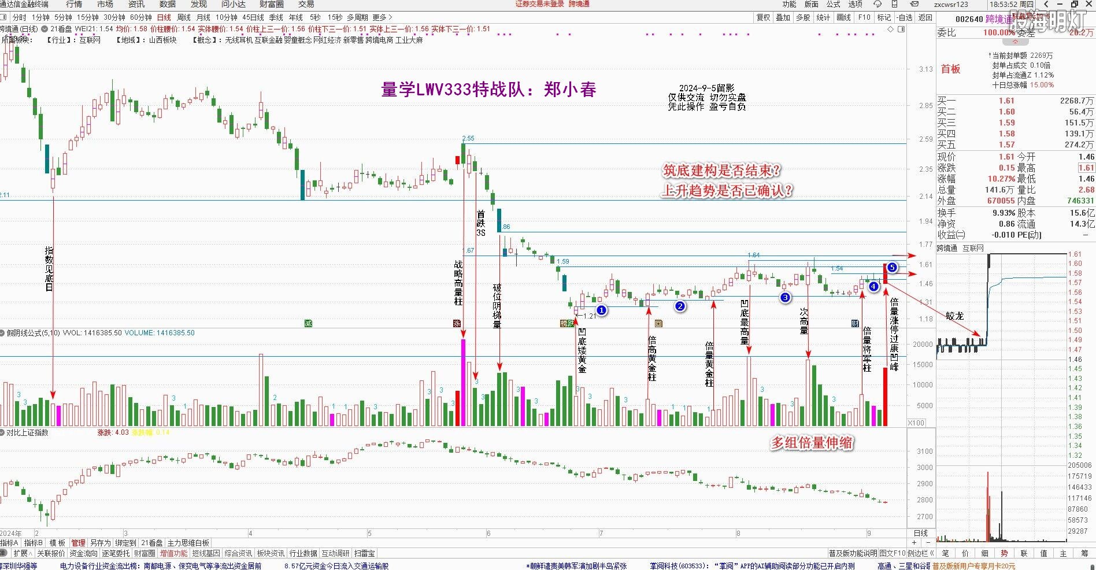This screenshot has height=570, width=1096.
Task: Switch to 年线 period
Action: click(296, 18)
